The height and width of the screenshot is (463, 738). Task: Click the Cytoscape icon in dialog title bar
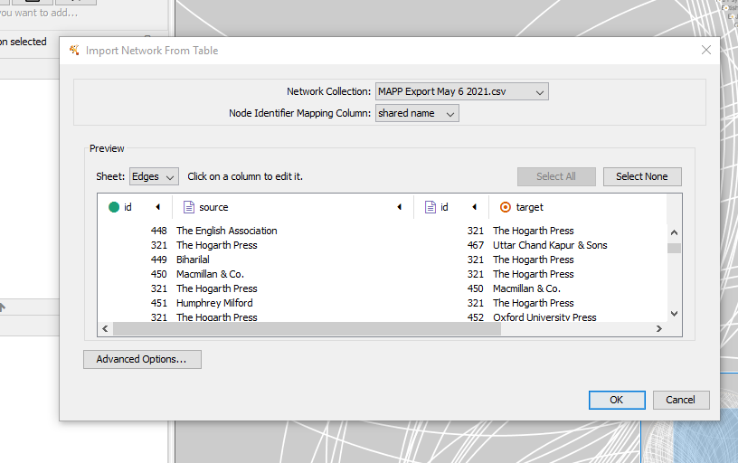pyautogui.click(x=74, y=50)
